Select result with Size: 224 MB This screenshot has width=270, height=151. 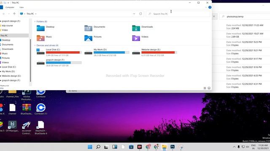[x=241, y=27]
